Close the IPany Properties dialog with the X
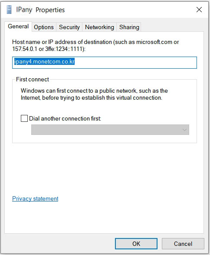The height and width of the screenshot is (255, 210). tap(199, 10)
